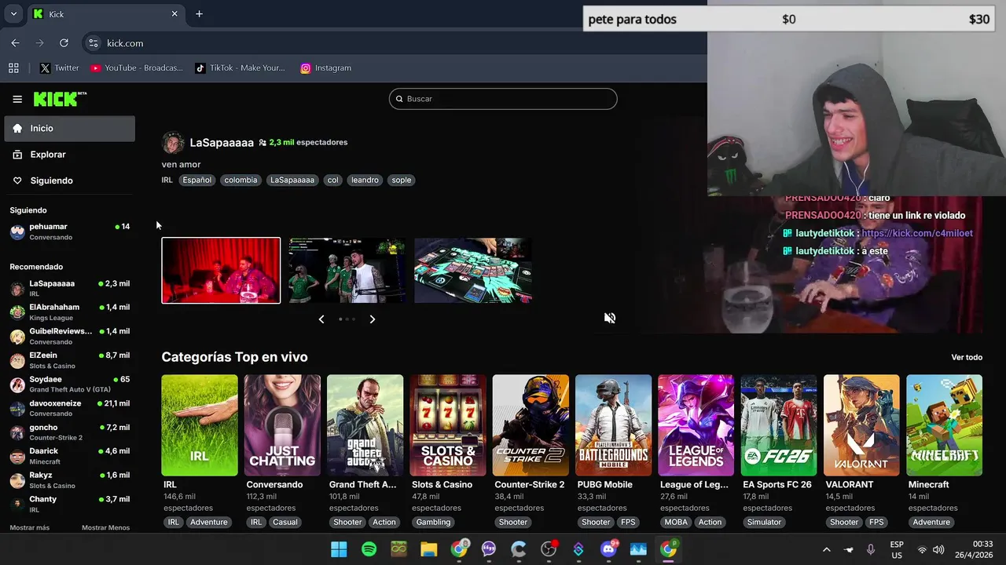
Task: Open Ver todo categories link
Action: click(x=967, y=357)
